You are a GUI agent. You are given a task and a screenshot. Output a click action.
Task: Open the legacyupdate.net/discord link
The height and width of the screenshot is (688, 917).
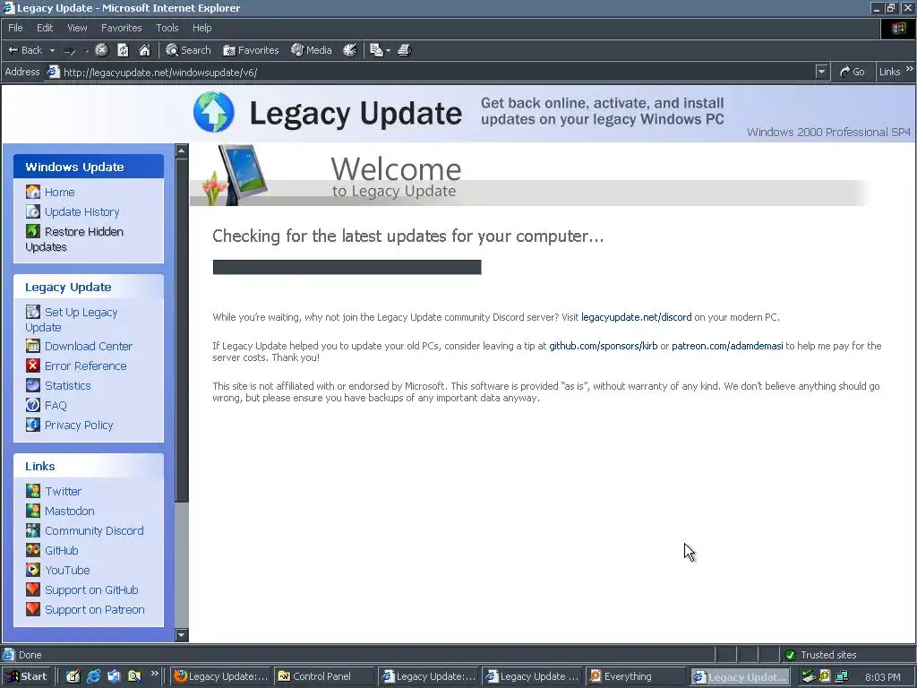tap(637, 317)
